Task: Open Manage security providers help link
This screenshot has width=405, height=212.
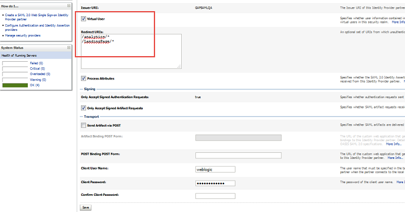Action: tap(22, 35)
